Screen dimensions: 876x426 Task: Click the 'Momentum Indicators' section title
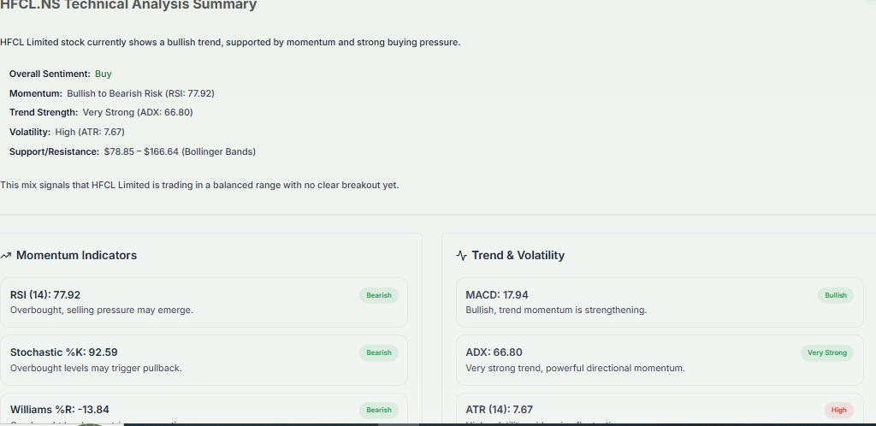[76, 255]
